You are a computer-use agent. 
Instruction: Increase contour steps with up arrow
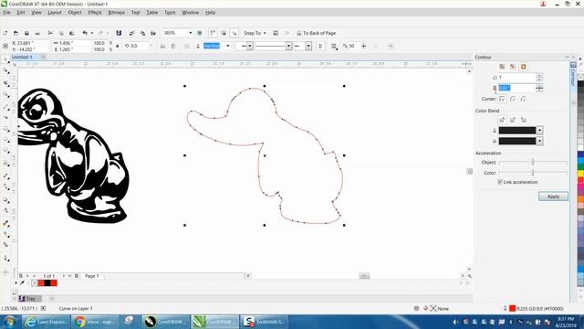pyautogui.click(x=539, y=75)
